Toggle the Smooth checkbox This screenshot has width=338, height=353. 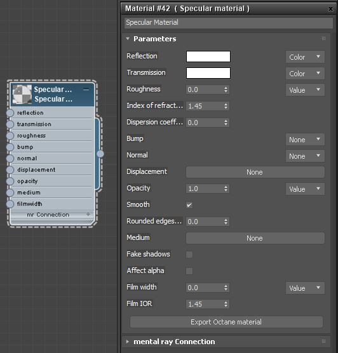point(189,205)
